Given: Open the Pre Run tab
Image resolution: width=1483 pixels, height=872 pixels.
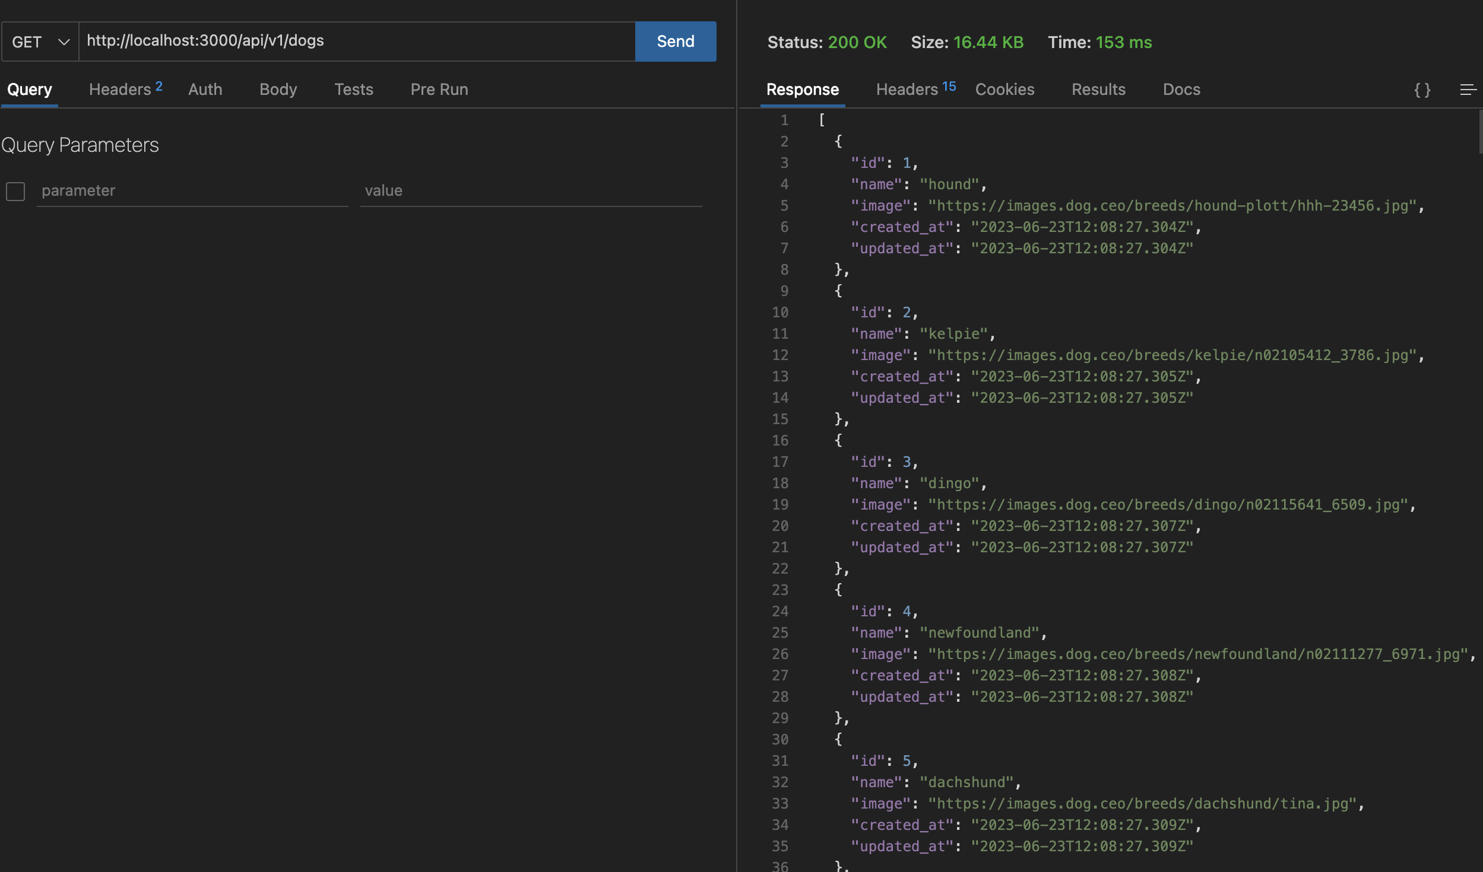Looking at the screenshot, I should tap(439, 89).
